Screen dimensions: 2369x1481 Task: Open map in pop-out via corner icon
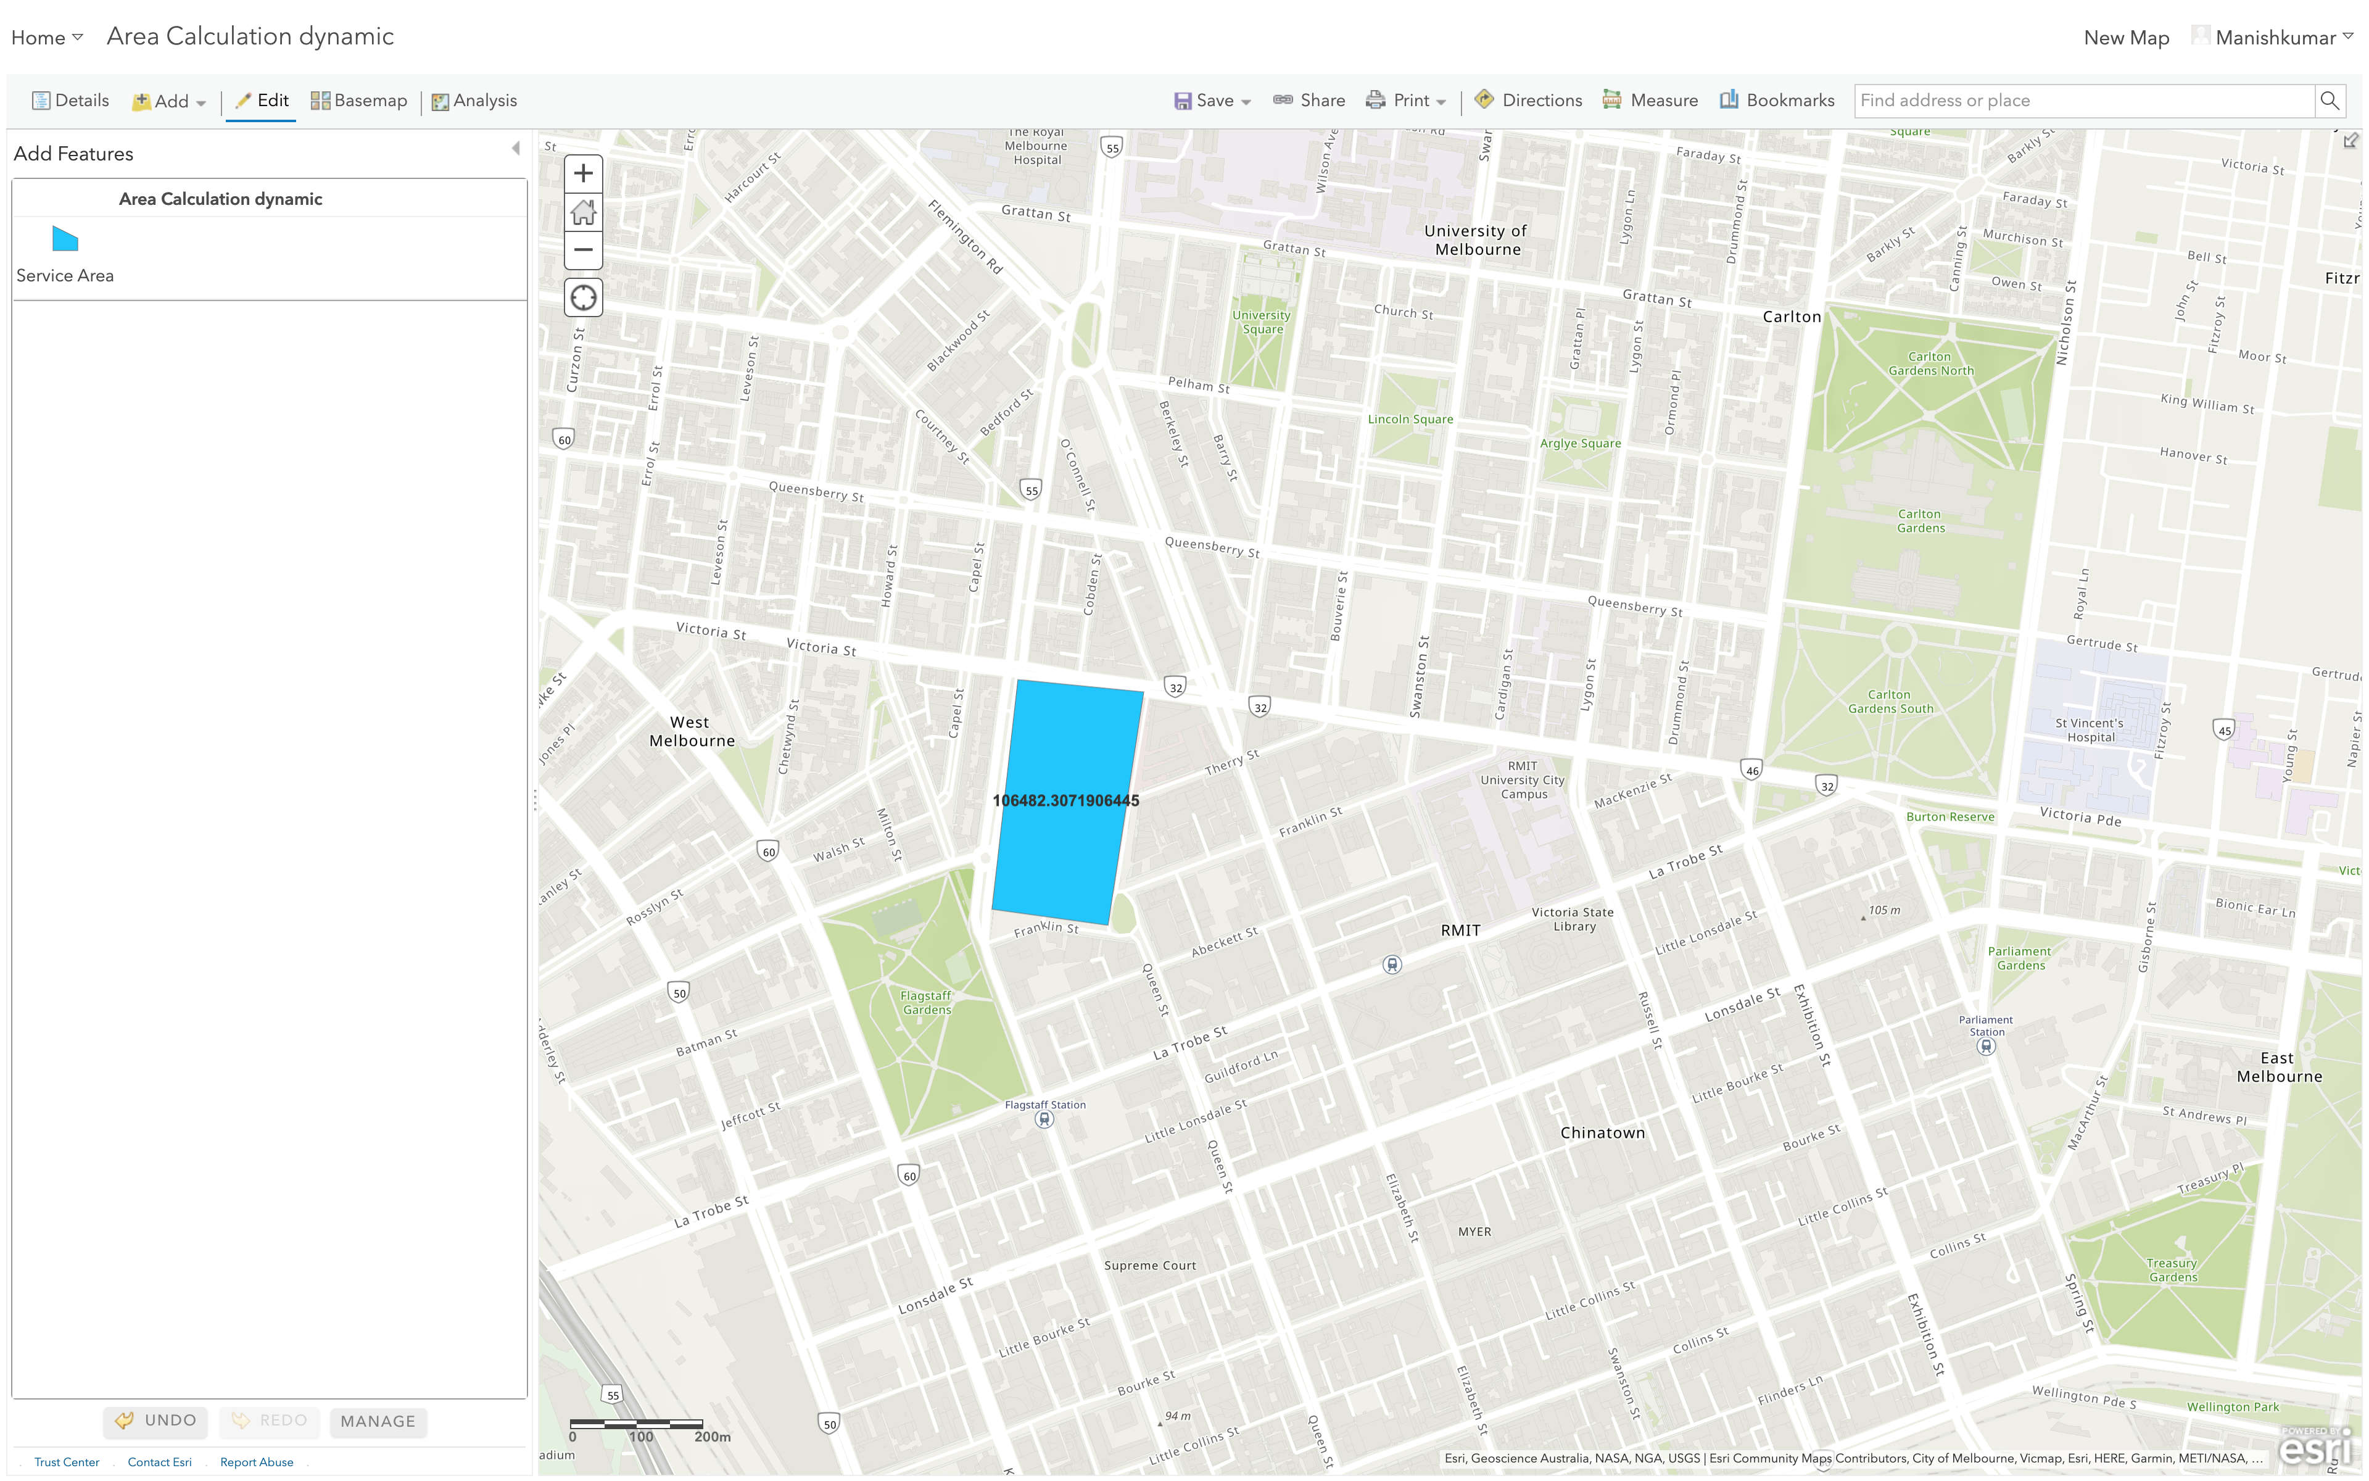coord(2350,141)
